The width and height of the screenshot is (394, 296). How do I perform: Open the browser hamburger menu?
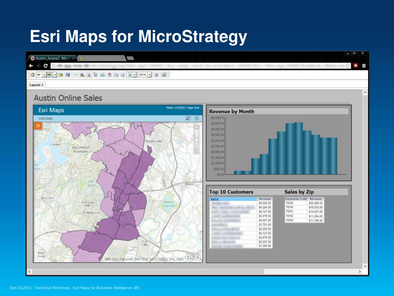tap(364, 66)
